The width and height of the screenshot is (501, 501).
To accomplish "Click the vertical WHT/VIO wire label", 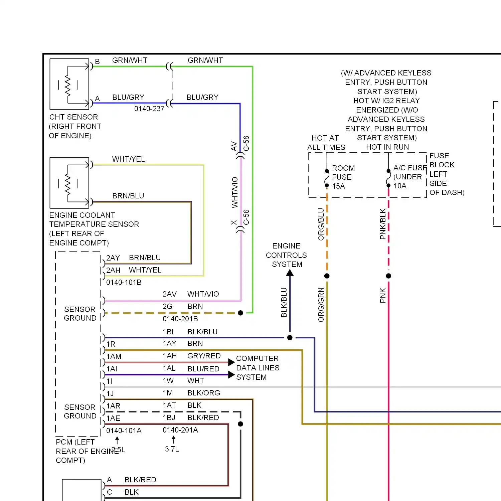I will pos(235,192).
